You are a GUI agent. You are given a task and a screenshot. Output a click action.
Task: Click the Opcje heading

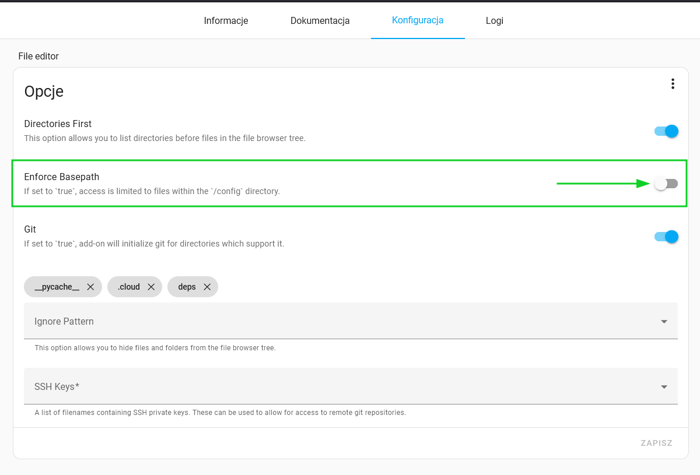(44, 91)
